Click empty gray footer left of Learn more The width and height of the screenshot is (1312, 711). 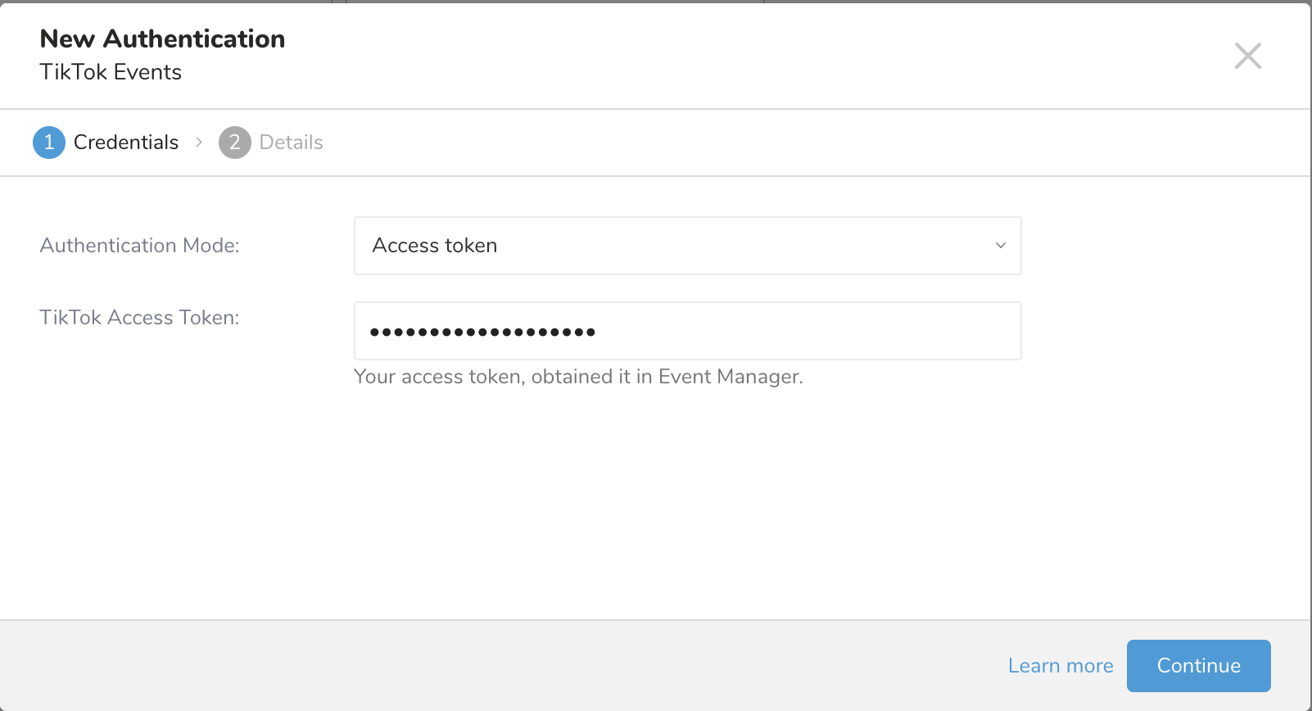tap(491, 666)
